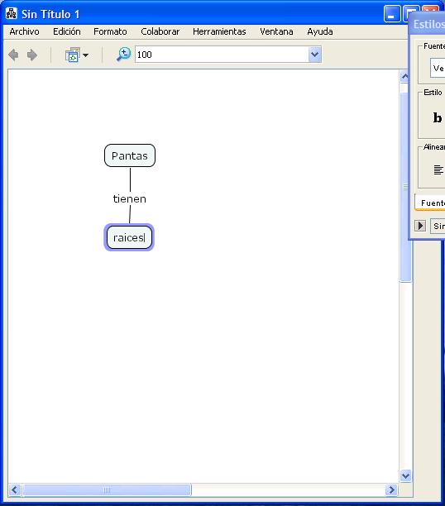Click the horizontal scrollbar thumb

(107, 489)
